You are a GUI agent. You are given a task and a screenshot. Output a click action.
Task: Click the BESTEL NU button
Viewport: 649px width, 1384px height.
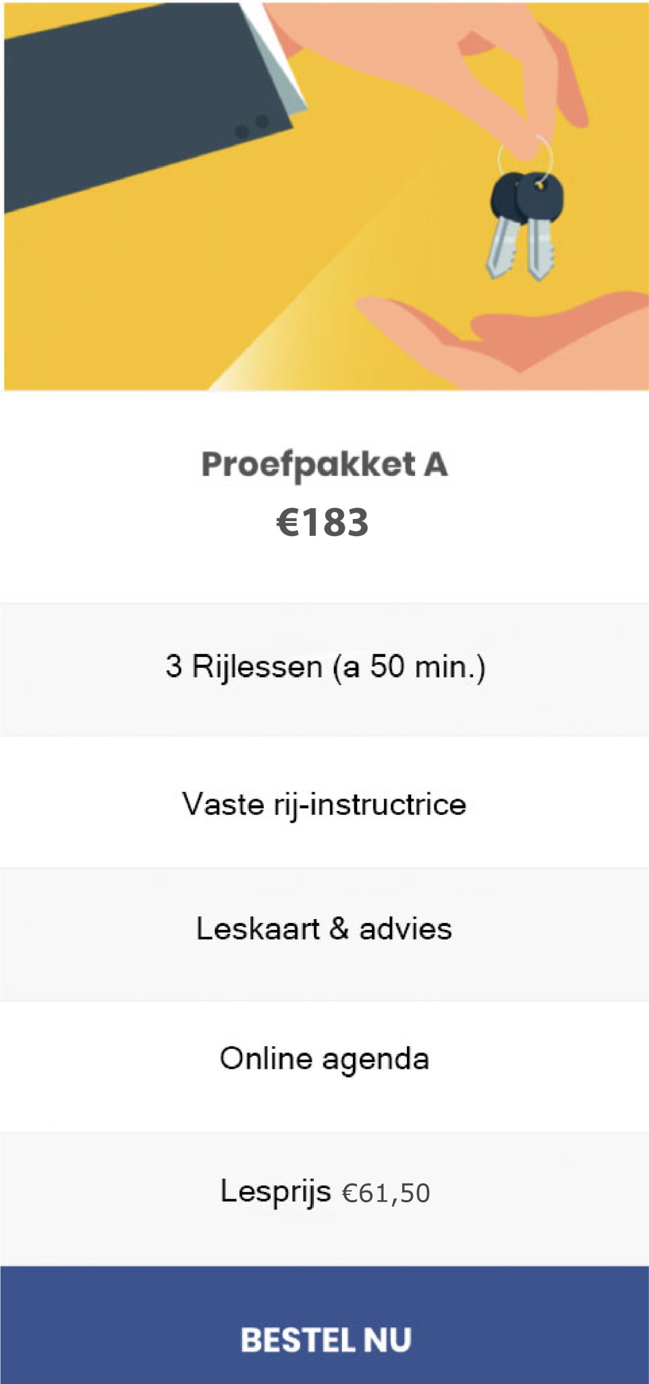point(325,1339)
